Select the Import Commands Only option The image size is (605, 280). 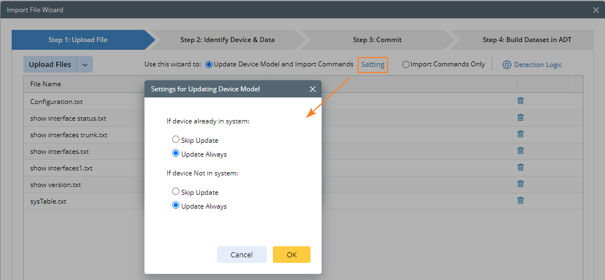(x=406, y=64)
